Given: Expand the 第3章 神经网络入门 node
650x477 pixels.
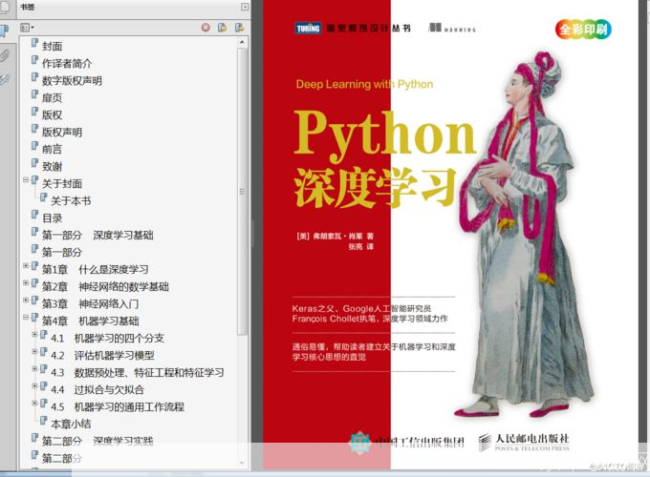Looking at the screenshot, I should [x=26, y=300].
